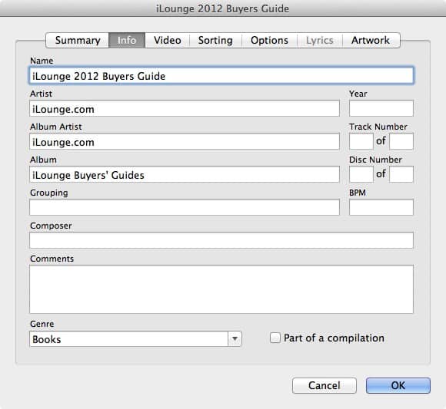Select the Info tab
This screenshot has height=409, width=446.
point(127,41)
